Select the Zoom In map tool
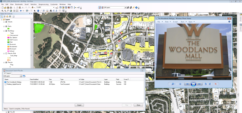The width and height of the screenshot is (242, 113). [x=3, y=11]
